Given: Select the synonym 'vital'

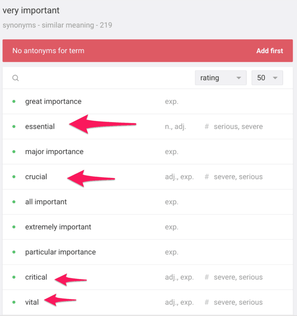Looking at the screenshot, I should [32, 302].
